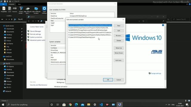
Task: Click Explorer up-directory arrow
Action: [x=12, y=19]
